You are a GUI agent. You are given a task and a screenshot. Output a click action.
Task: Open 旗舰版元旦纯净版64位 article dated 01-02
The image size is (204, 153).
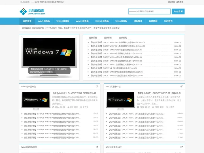pos(137,129)
